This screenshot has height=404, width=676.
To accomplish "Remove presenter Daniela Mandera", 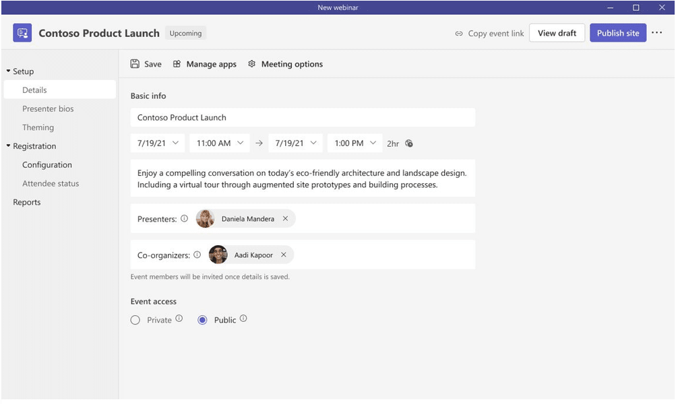I will click(x=285, y=219).
